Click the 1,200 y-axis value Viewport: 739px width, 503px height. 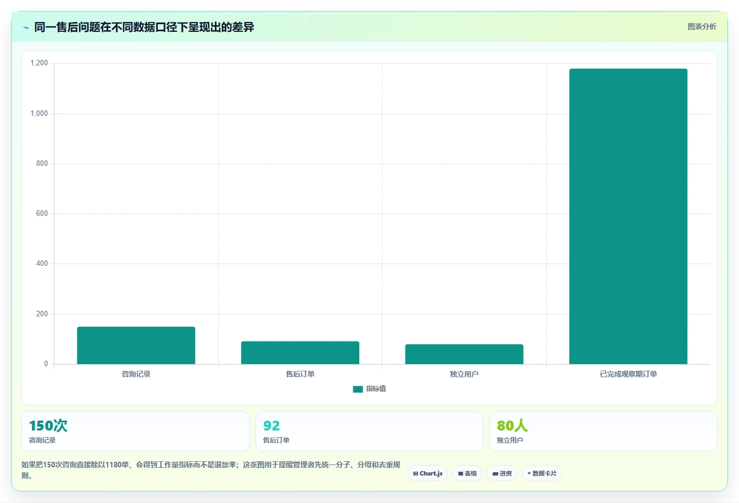point(39,63)
